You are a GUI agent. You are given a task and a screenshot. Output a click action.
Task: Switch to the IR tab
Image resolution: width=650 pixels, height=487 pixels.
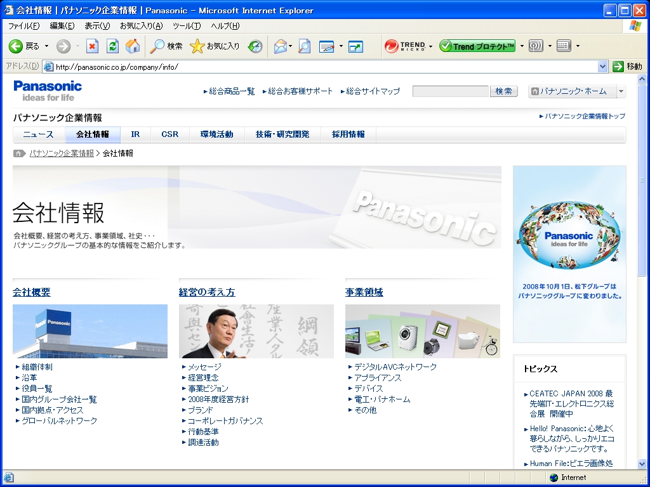click(135, 134)
